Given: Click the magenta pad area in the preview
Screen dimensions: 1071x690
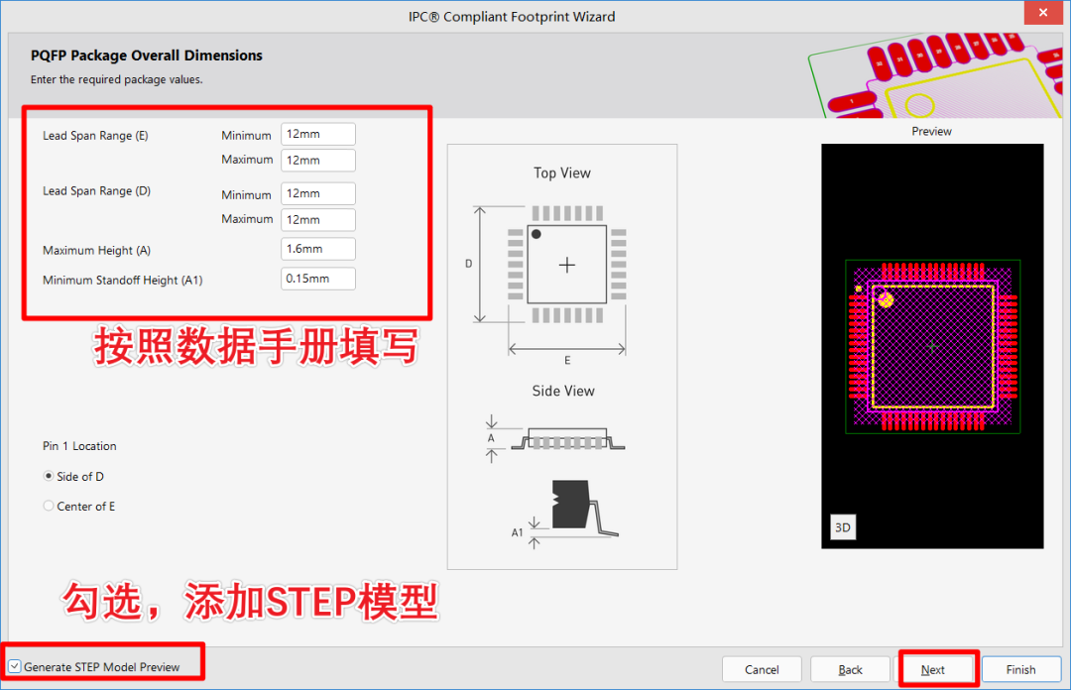Looking at the screenshot, I should [x=932, y=345].
